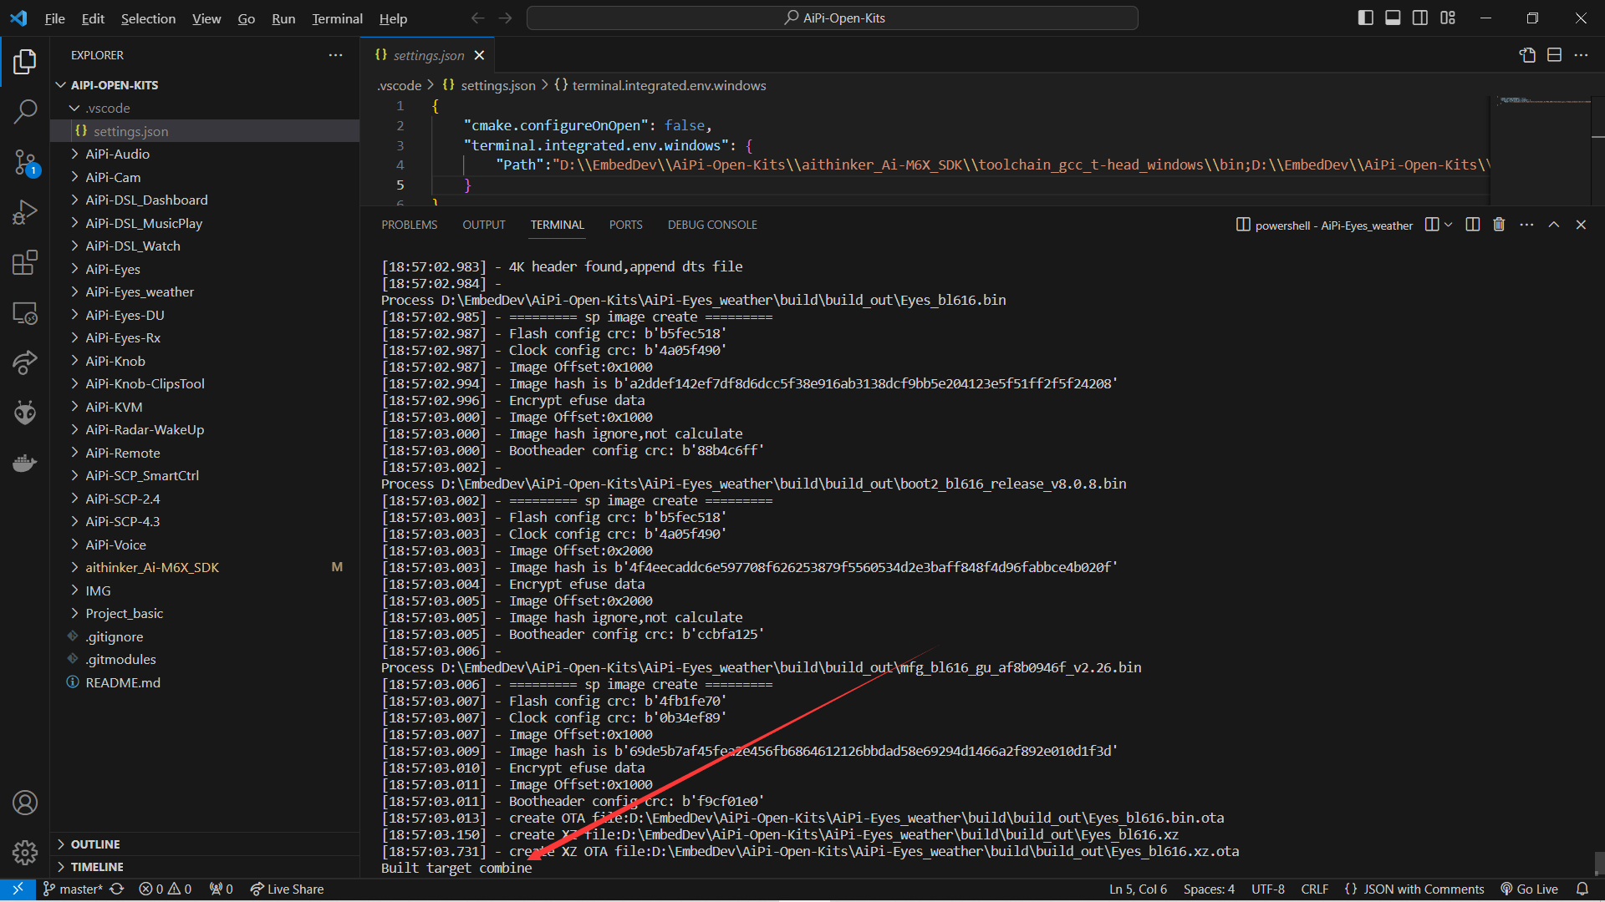Image resolution: width=1605 pixels, height=902 pixels.
Task: Open Source Control view with badge
Action: (25, 162)
